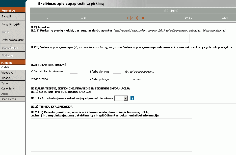Focus the III.2.1.1 tiekėjų kvalifikacija text area
Viewport: 236px width, 155px height.
coord(112,135)
